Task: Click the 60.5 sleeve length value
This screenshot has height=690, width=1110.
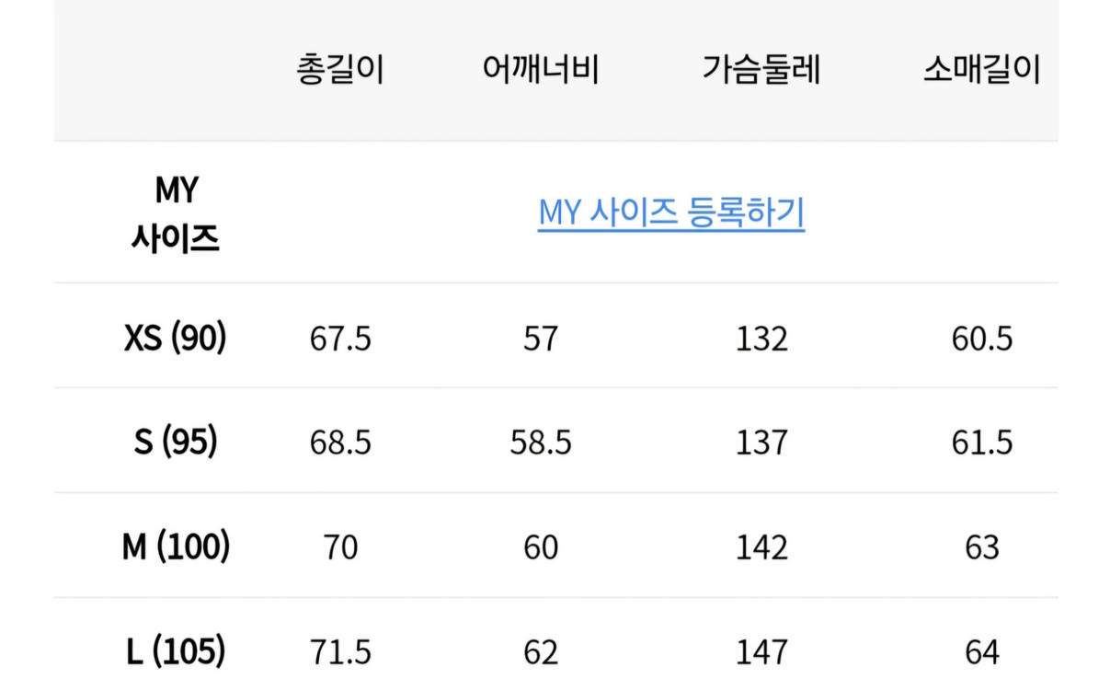Action: click(x=980, y=337)
